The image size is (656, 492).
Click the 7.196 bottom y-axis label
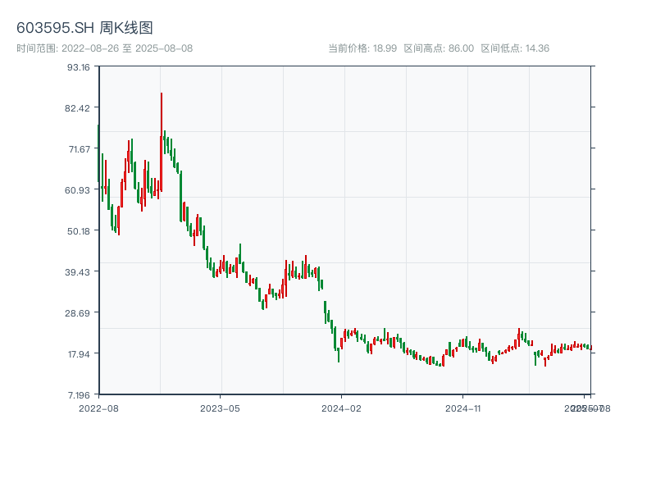[79, 395]
